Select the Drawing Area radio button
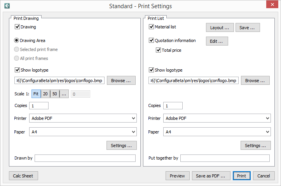Image resolution: width=281 pixels, height=186 pixels. click(x=17, y=40)
